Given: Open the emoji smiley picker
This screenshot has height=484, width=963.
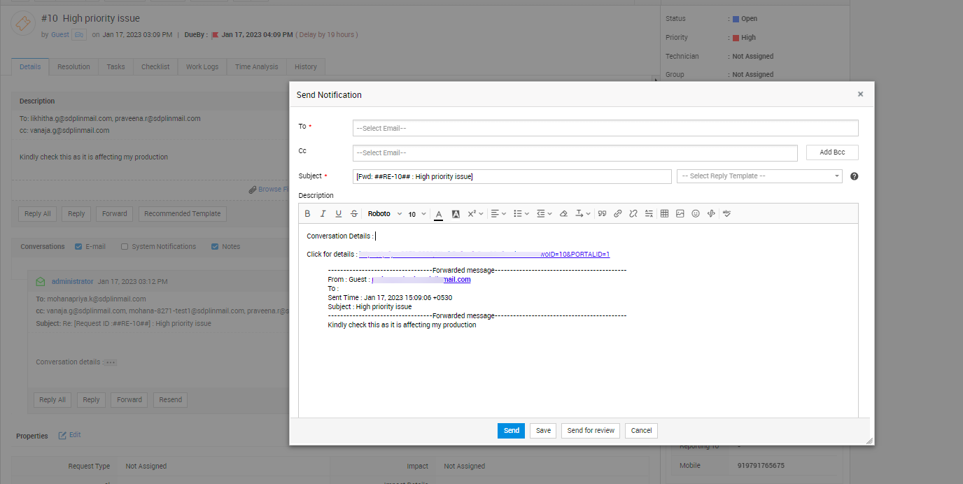Looking at the screenshot, I should tap(696, 214).
